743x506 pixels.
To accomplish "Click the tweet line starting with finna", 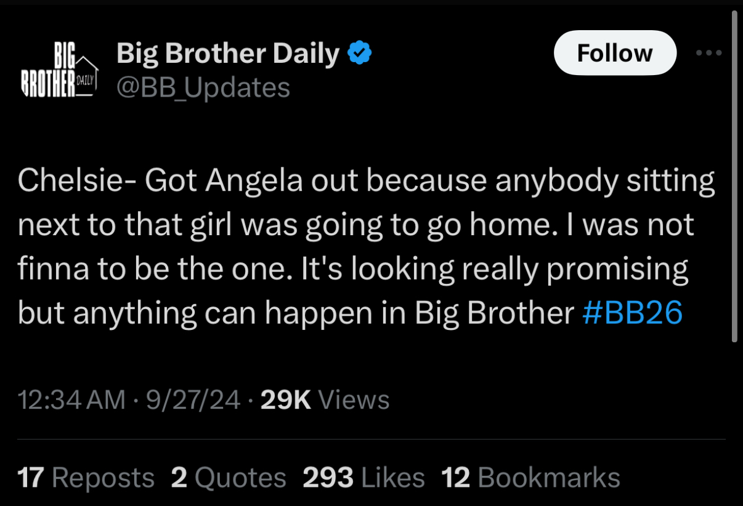I will (353, 269).
